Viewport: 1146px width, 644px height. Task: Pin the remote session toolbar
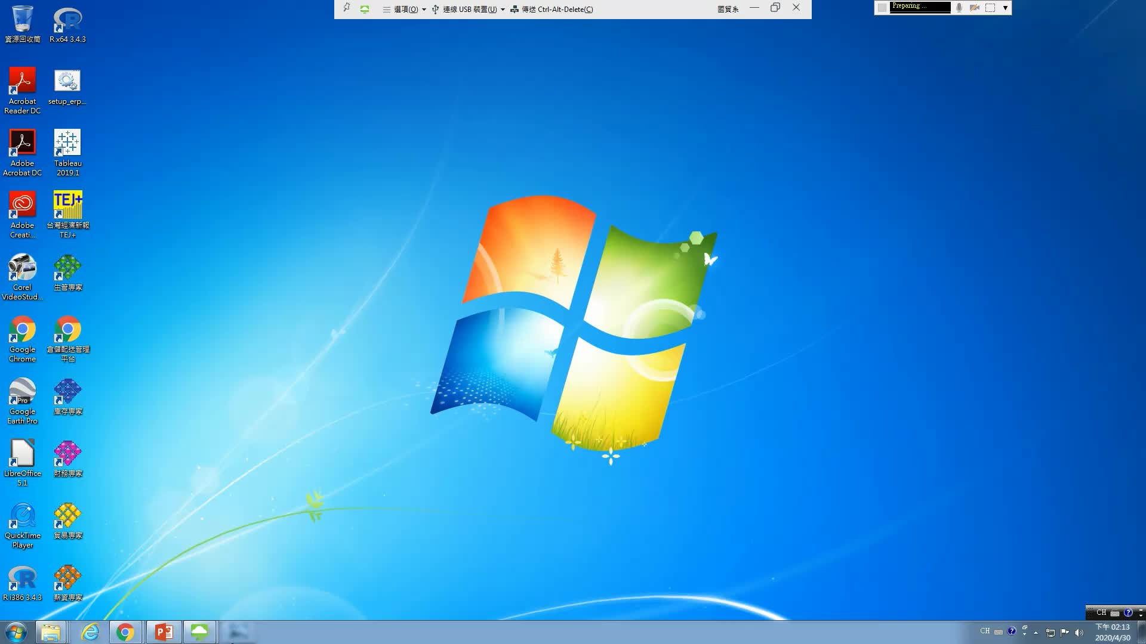click(347, 8)
